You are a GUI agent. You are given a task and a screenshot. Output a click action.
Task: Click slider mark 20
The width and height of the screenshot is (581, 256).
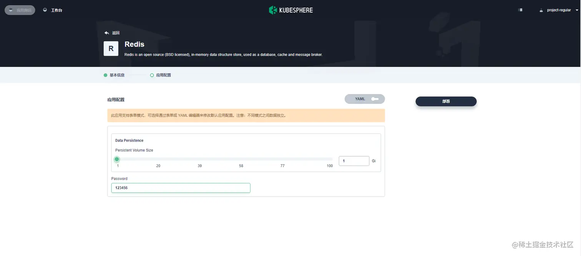tap(158, 166)
